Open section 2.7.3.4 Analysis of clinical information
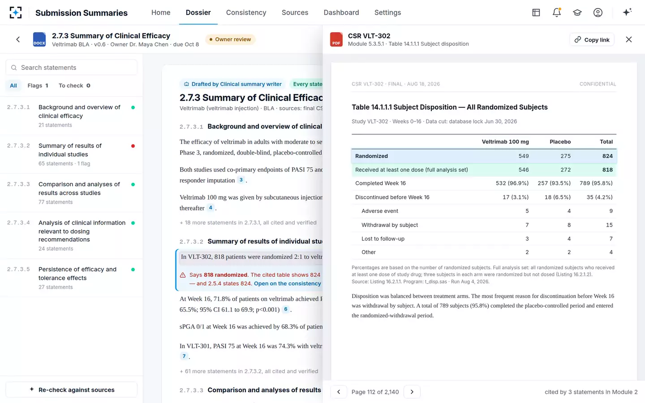The height and width of the screenshot is (403, 645). tap(71, 236)
